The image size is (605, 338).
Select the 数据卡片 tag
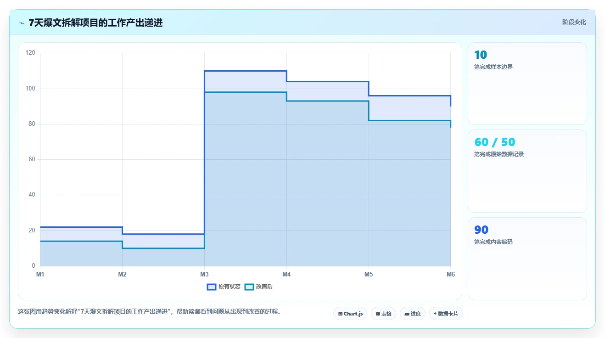pyautogui.click(x=446, y=314)
